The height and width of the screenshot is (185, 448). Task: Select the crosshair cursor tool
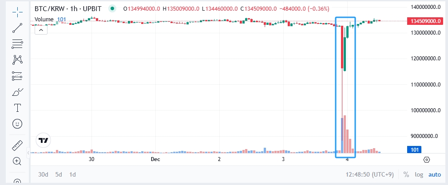coord(17,11)
